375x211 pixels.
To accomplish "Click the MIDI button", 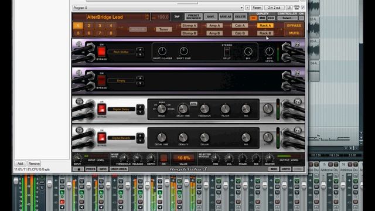I will pos(274,169).
